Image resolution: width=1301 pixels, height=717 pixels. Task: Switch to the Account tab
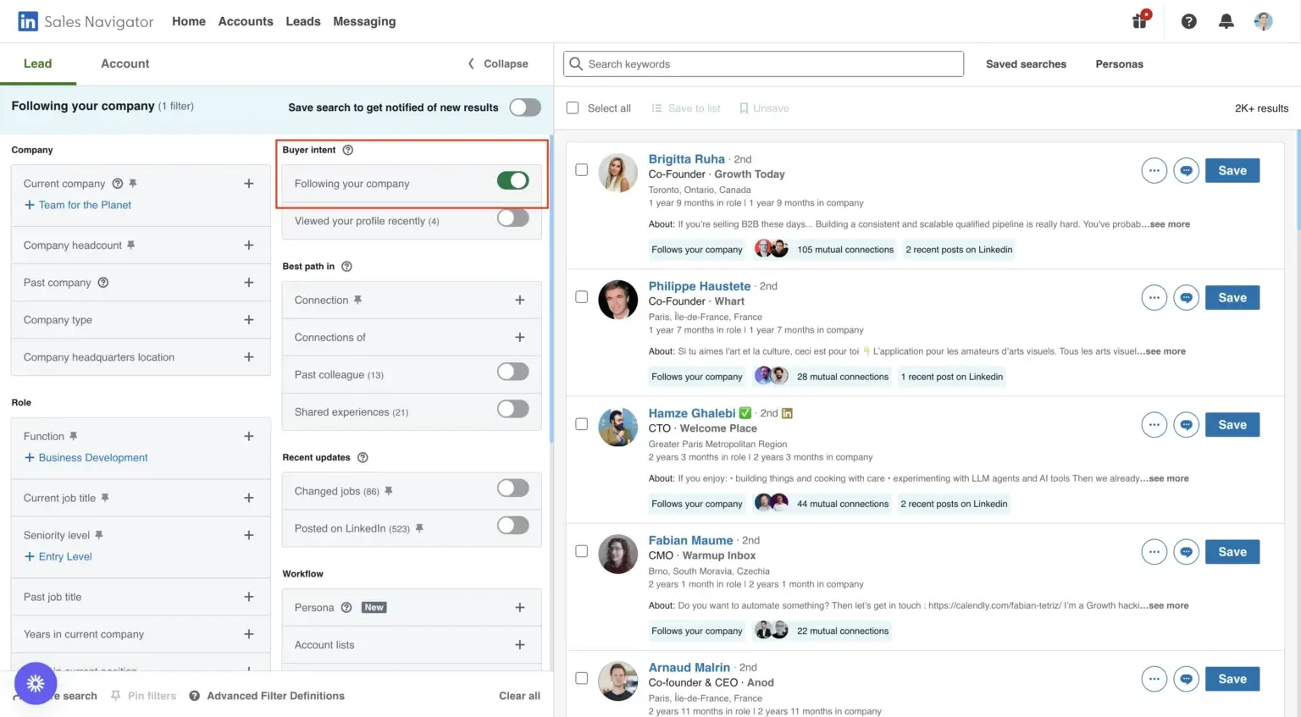pos(125,63)
